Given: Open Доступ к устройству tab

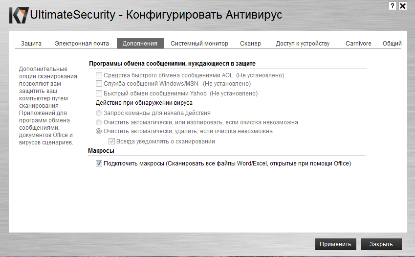Looking at the screenshot, I should click(x=303, y=44).
